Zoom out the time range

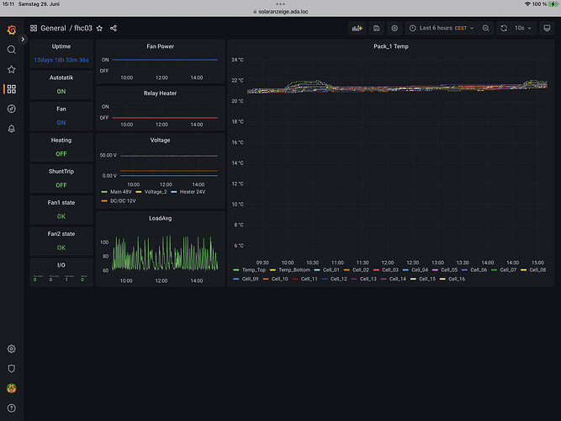click(x=485, y=28)
